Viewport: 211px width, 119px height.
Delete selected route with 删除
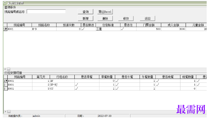pos(105,19)
